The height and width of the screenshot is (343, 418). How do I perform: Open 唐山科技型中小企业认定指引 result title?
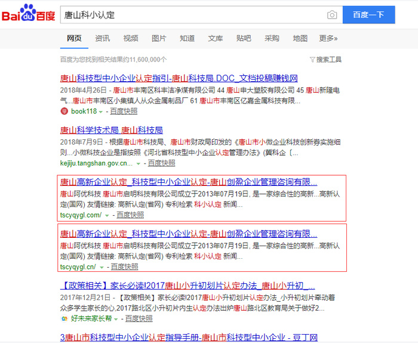179,78
